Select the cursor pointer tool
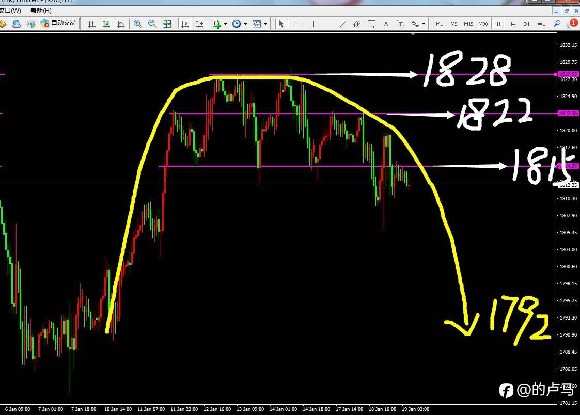The image size is (580, 415). (281, 24)
